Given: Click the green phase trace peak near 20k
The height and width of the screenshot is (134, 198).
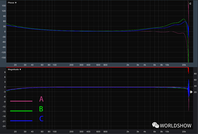Looking at the screenshot, I should pos(184,19).
